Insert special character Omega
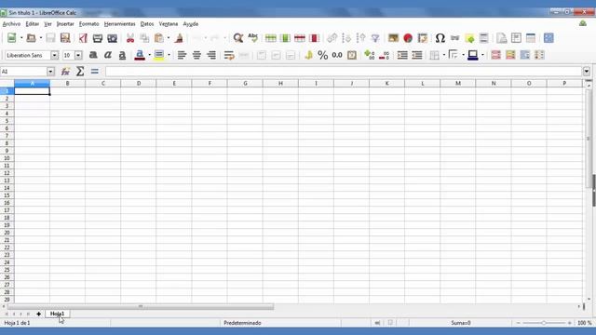 click(x=440, y=38)
